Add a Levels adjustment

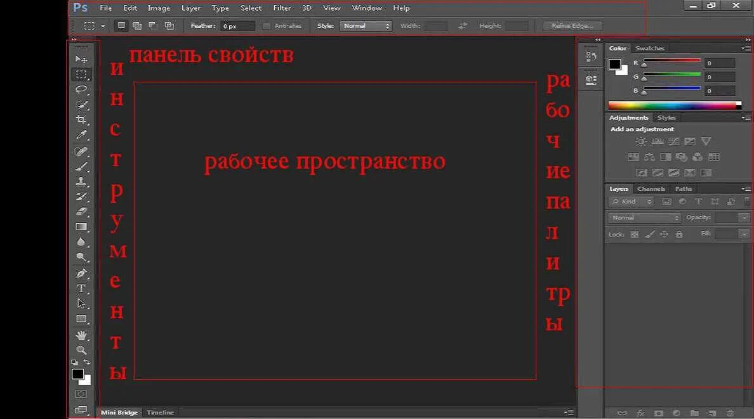coord(658,141)
